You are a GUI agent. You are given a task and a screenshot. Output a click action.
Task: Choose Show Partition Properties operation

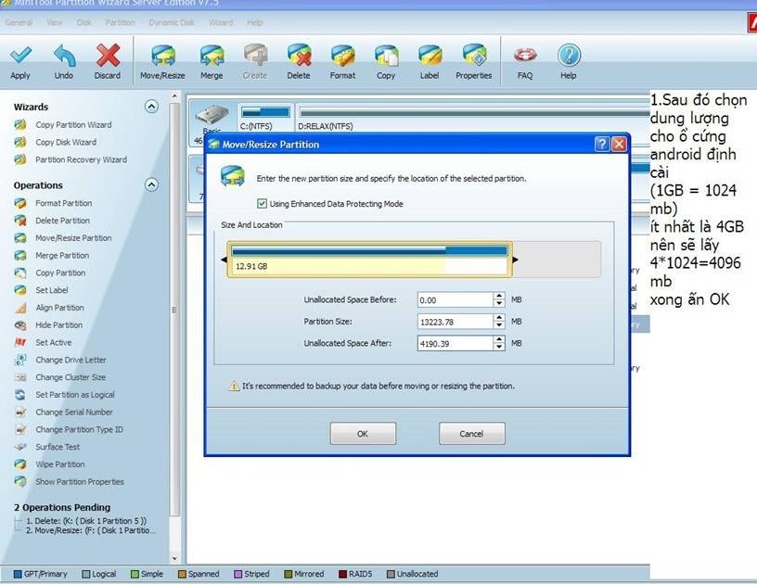tap(80, 482)
